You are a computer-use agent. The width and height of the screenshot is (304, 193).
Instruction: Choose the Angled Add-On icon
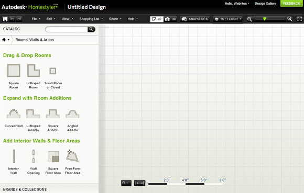pos(72,113)
